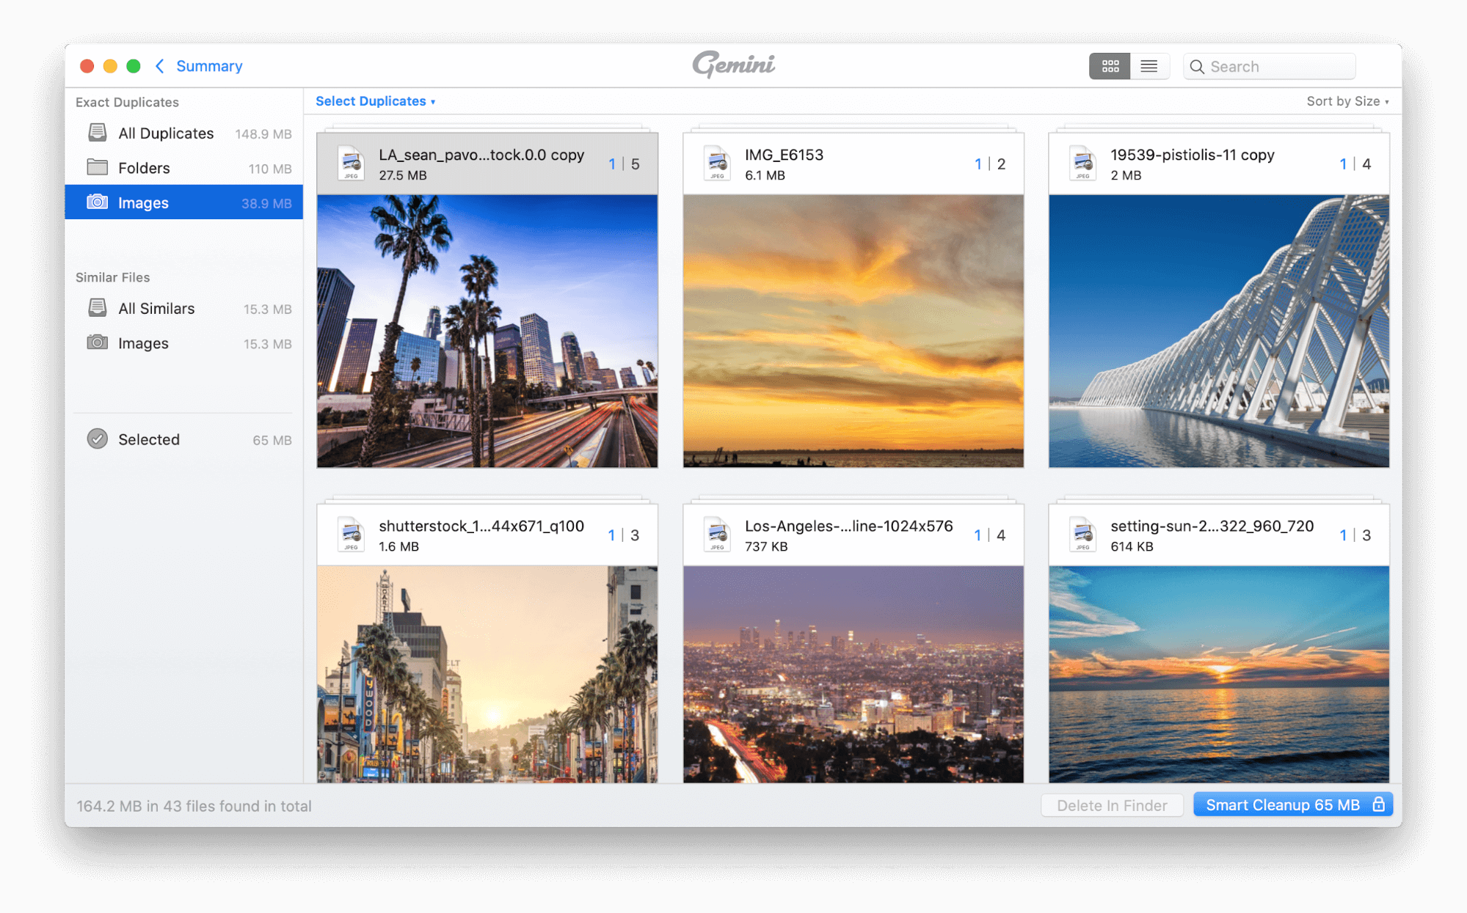This screenshot has width=1467, height=913.
Task: Click the Delete In Finder button
Action: coord(1113,806)
